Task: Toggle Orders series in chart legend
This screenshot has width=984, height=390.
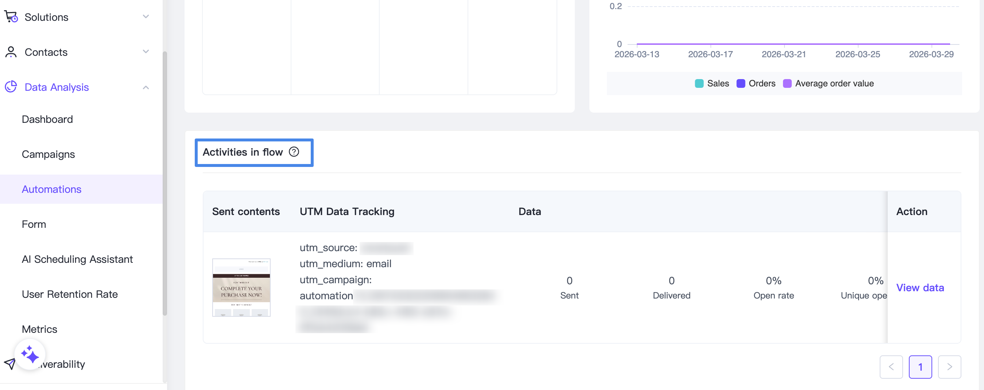Action: point(756,83)
